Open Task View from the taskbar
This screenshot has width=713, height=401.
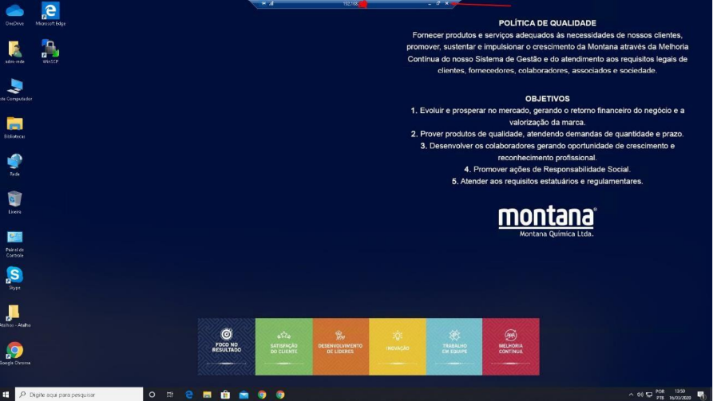pos(169,395)
